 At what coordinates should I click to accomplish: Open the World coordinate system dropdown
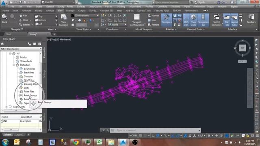pyautogui.click(x=117, y=24)
